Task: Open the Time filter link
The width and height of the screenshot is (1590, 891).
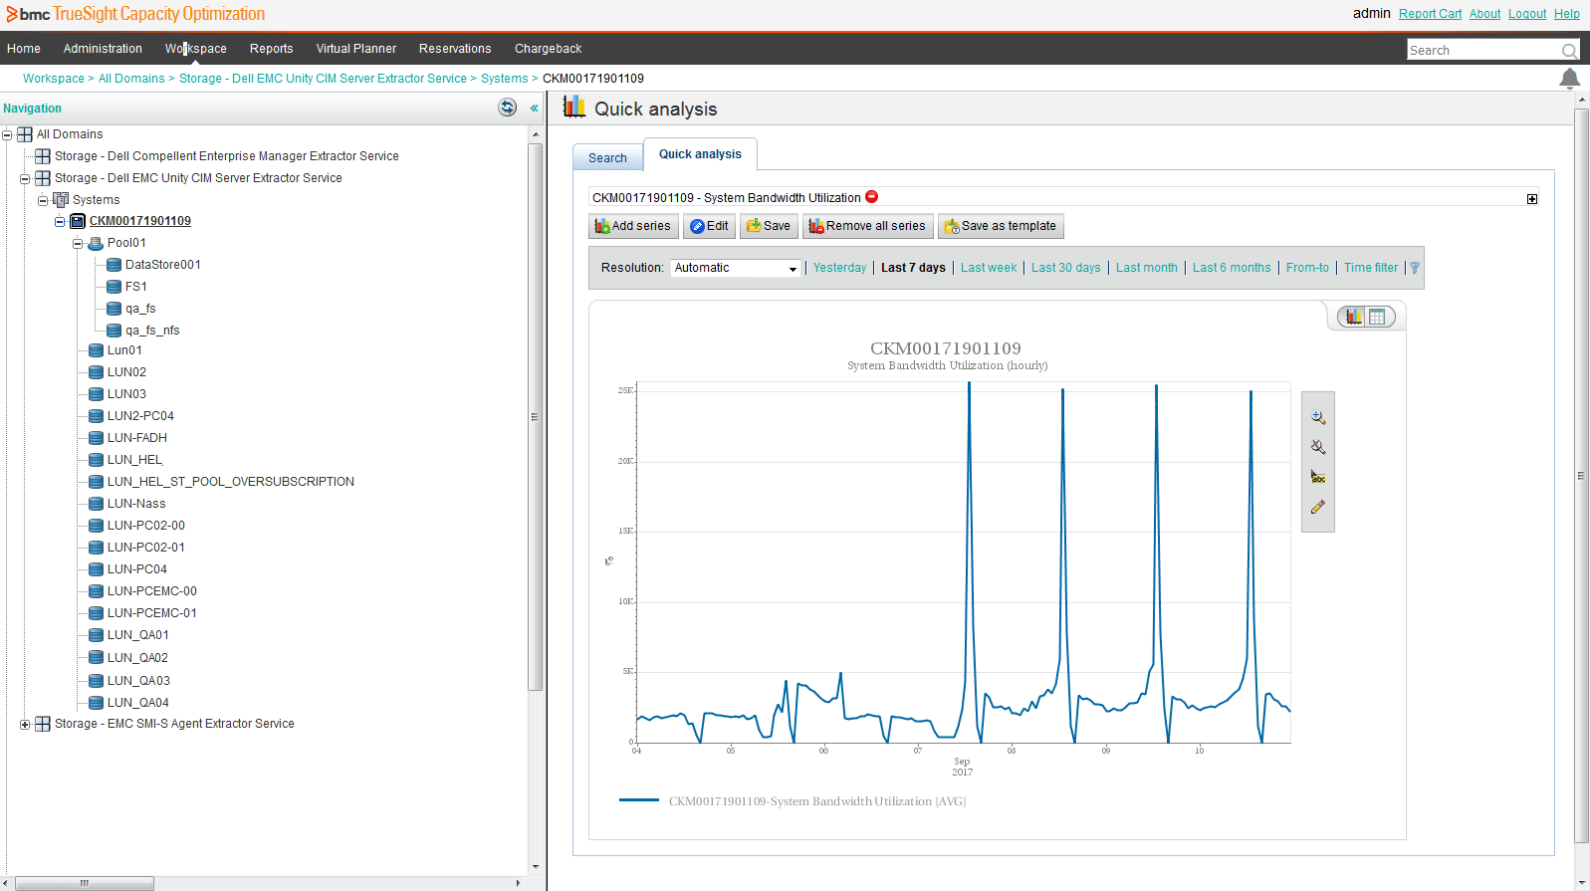Action: (1371, 268)
